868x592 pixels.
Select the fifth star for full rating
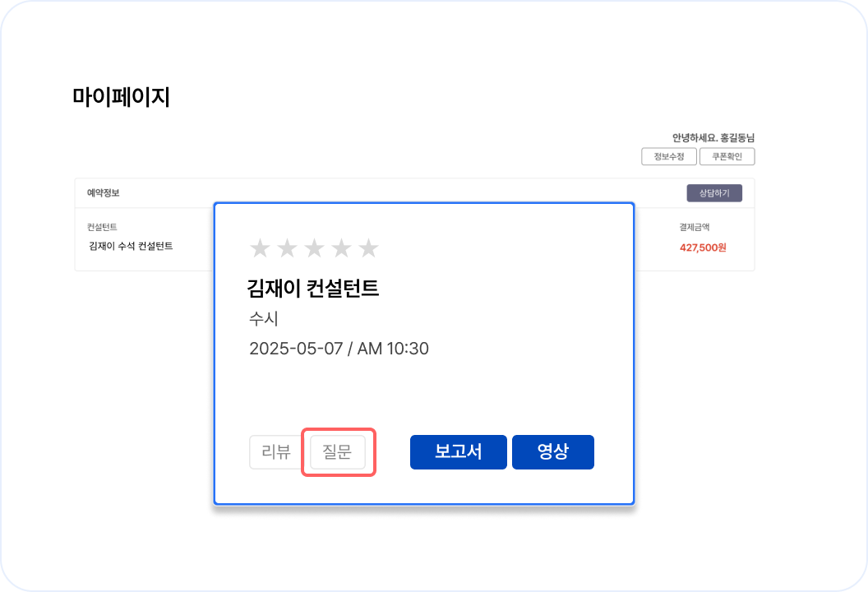tap(368, 247)
